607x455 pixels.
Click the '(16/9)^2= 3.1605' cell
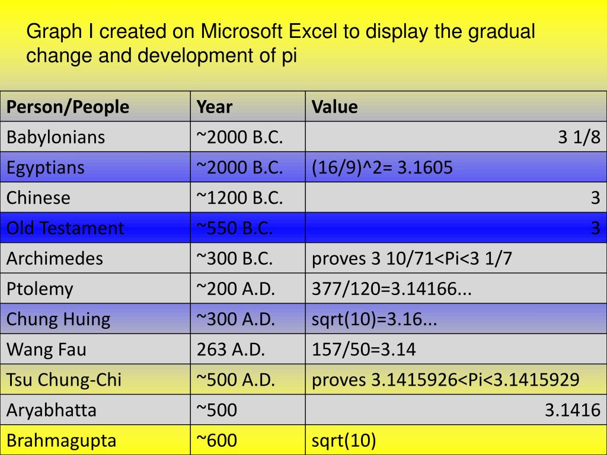click(x=456, y=167)
